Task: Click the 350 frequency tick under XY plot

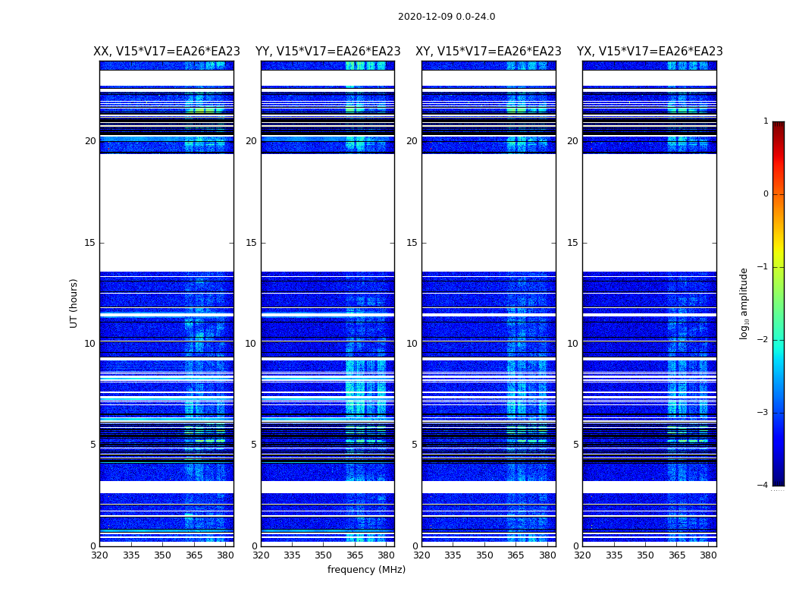Action: click(x=484, y=555)
